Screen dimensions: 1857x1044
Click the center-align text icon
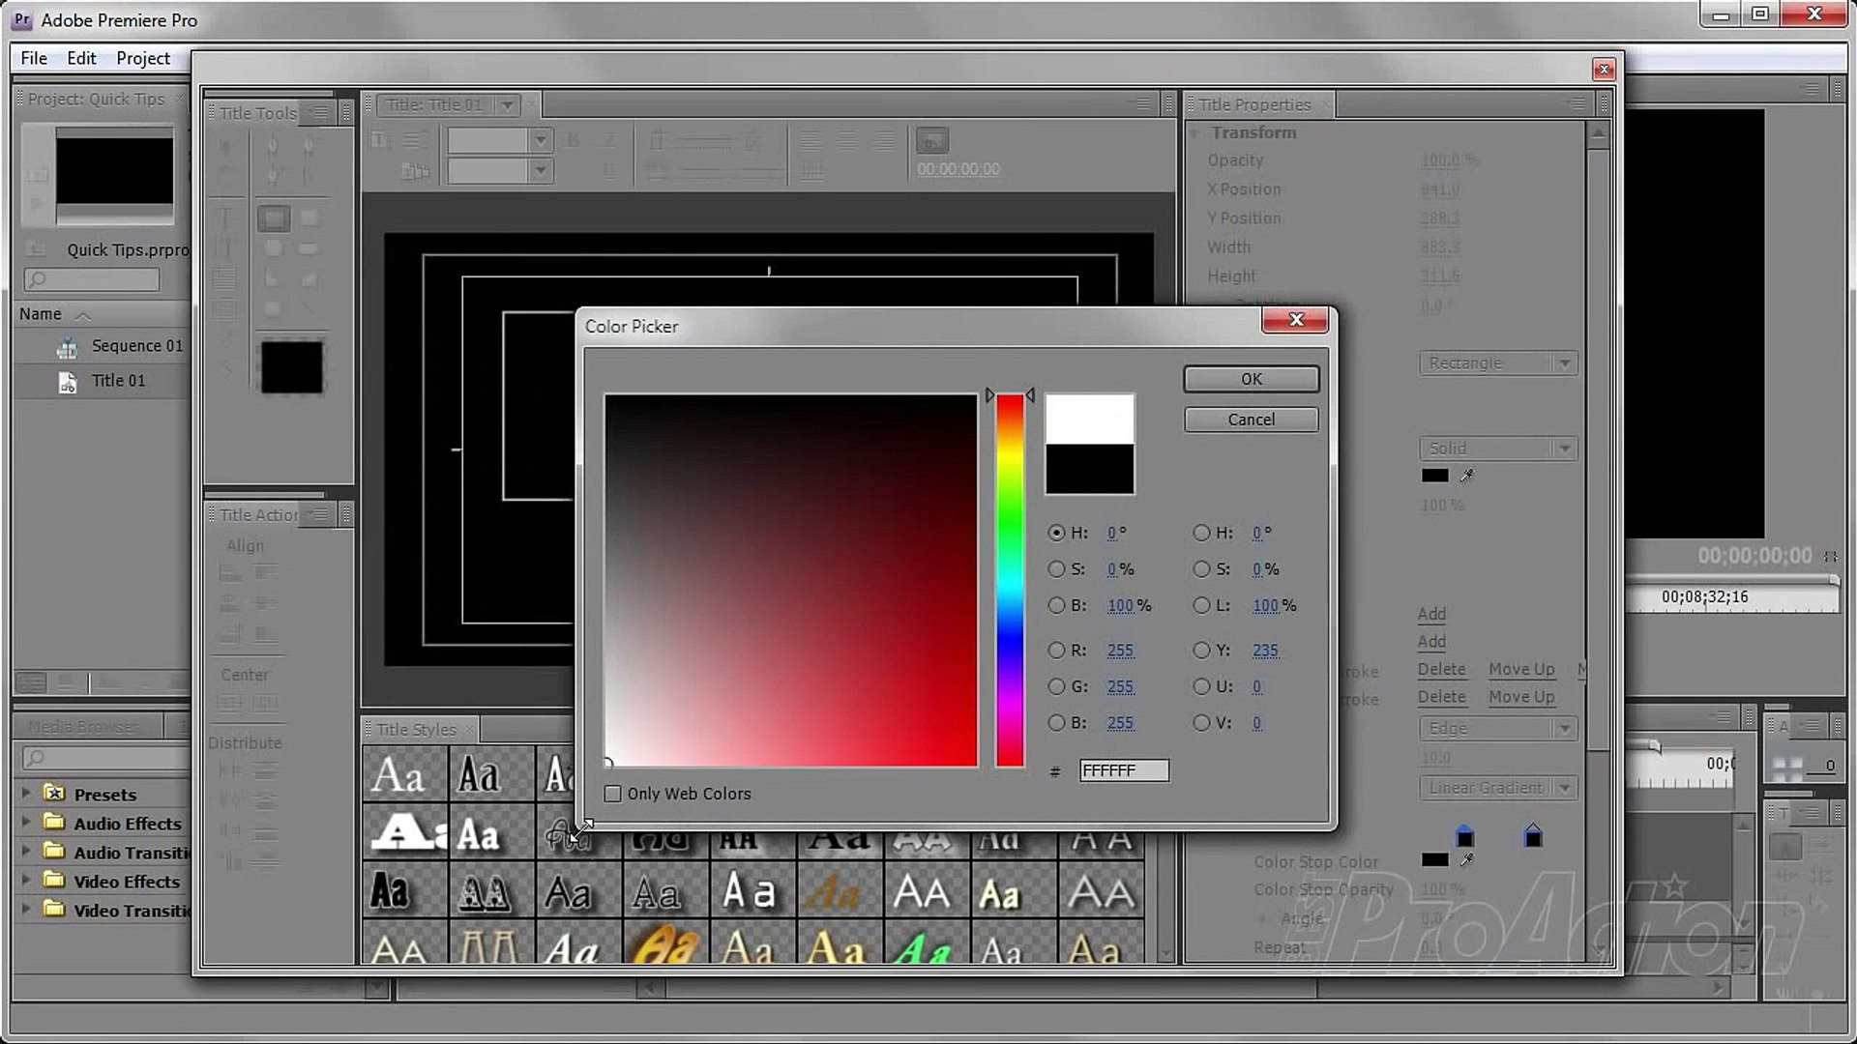(x=847, y=141)
